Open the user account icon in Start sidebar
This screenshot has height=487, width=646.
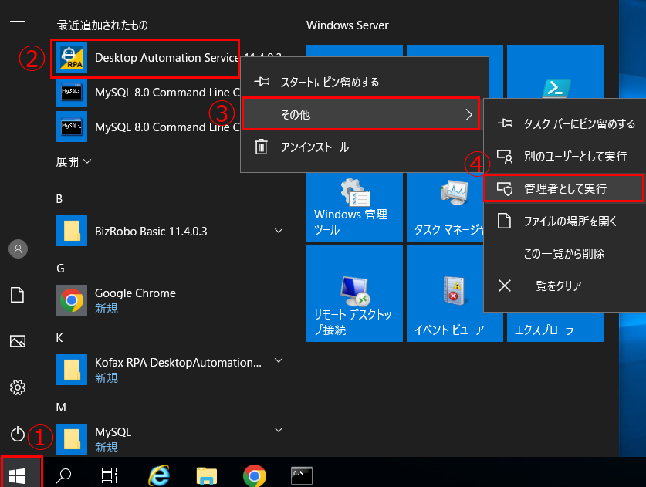pyautogui.click(x=18, y=249)
